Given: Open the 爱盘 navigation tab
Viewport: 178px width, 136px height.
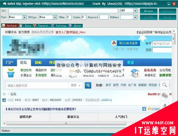Looking at the screenshot, I should click(131, 62).
